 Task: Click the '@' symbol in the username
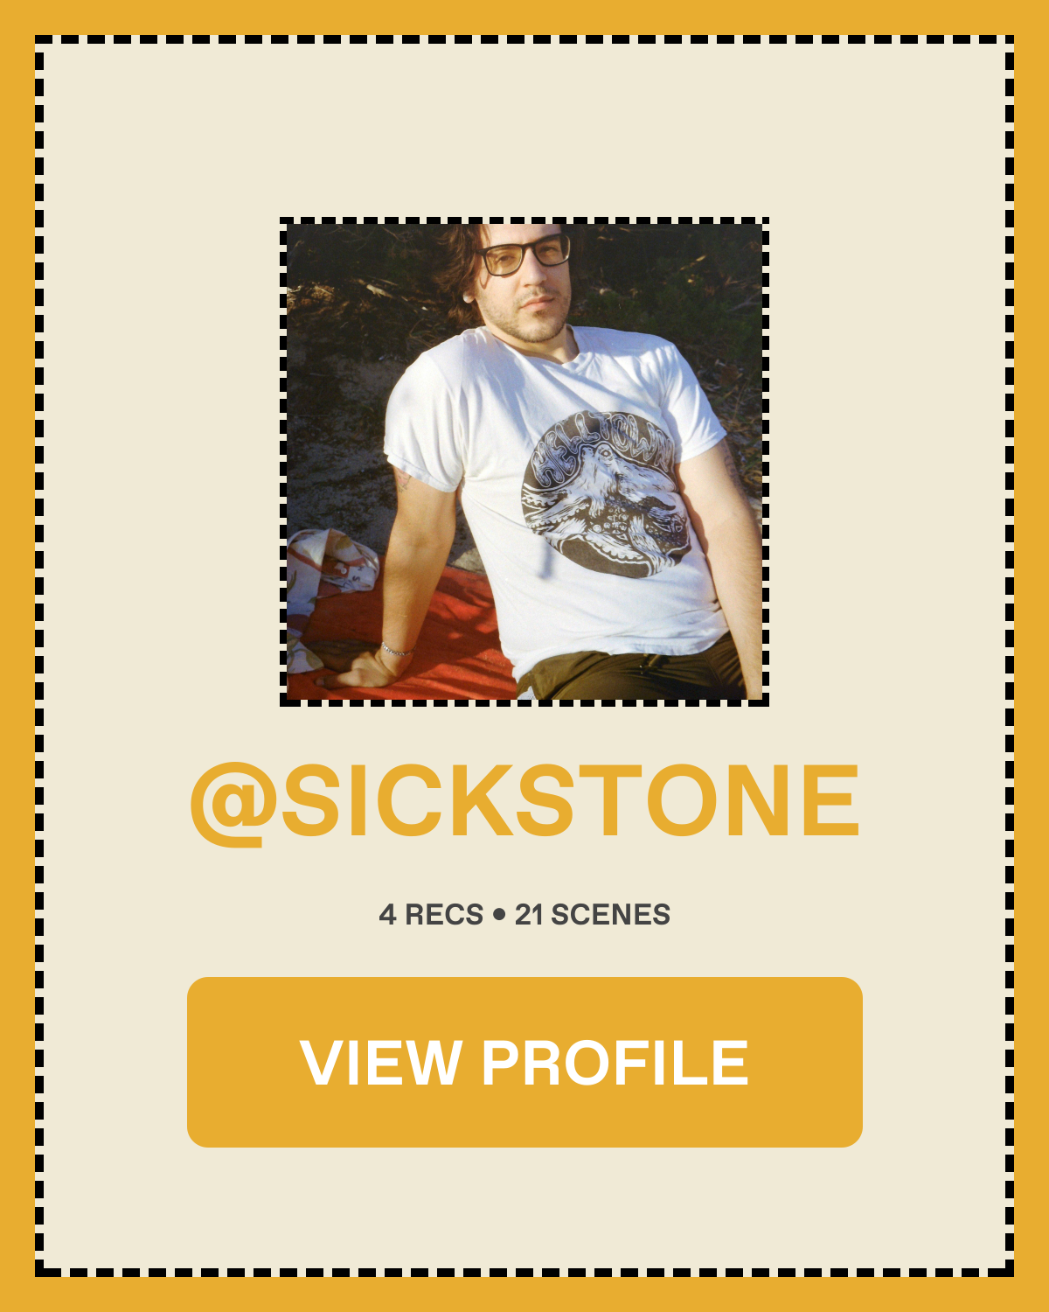pyautogui.click(x=233, y=805)
